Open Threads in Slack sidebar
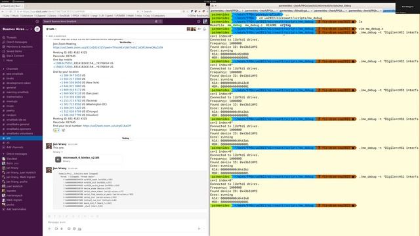The height and width of the screenshot is (236, 420). [x=12, y=37]
